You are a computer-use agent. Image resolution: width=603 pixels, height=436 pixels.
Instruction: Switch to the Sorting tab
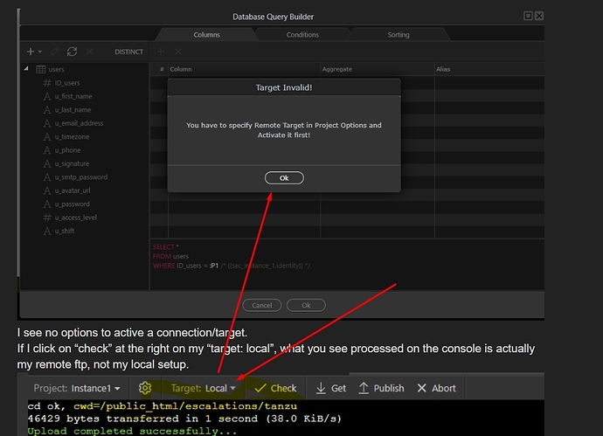(399, 35)
